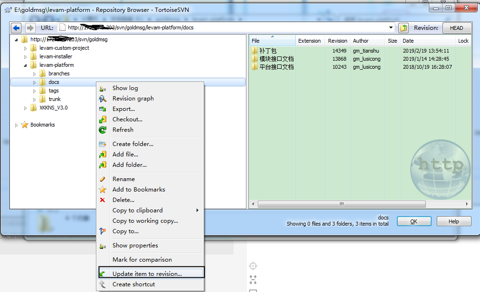This screenshot has height=292, width=480.
Task: Click the page icon in the URL field
Action: click(63, 27)
